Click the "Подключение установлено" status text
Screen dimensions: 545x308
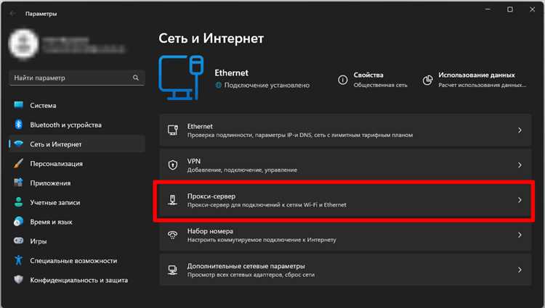(x=267, y=86)
